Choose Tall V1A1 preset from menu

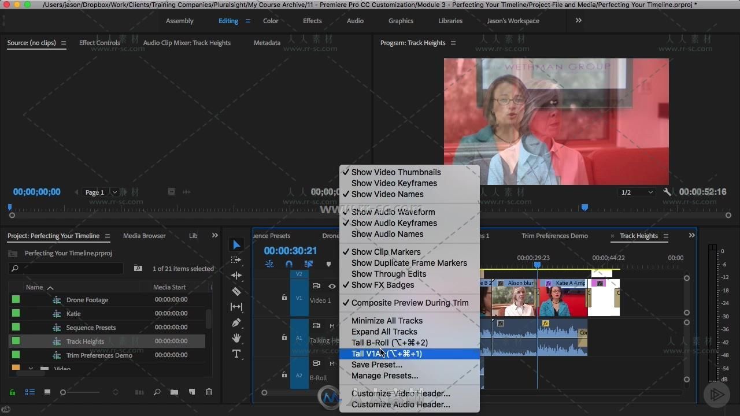[x=409, y=354]
